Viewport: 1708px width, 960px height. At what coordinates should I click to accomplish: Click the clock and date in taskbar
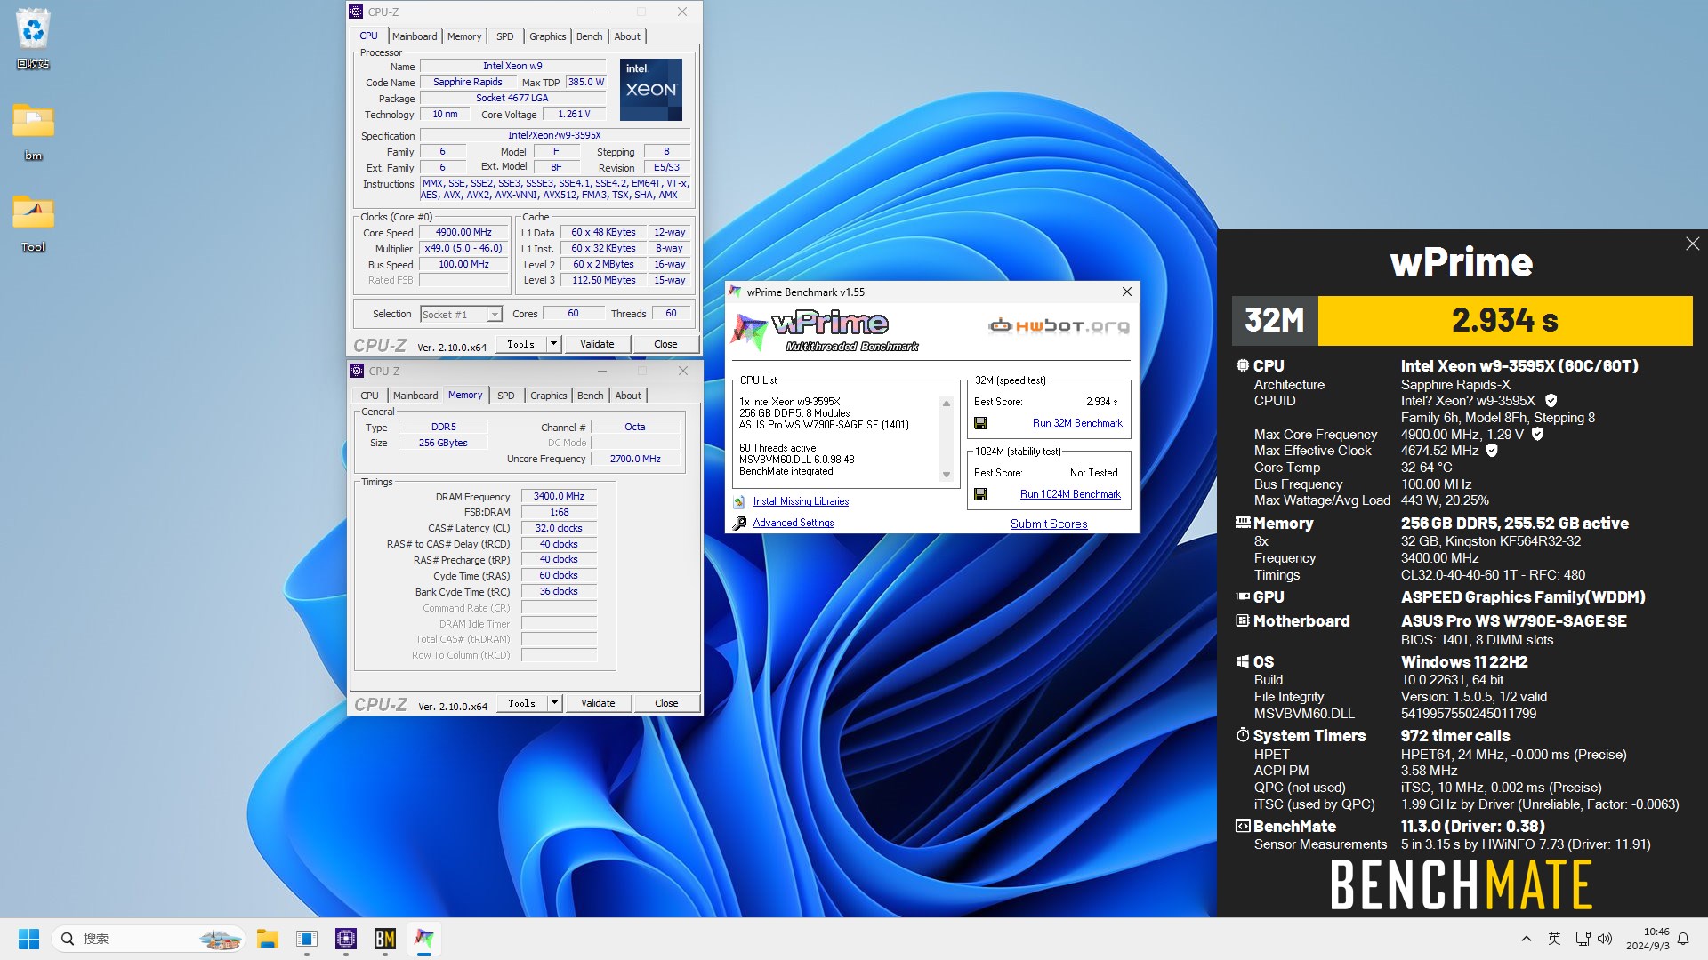click(x=1648, y=939)
